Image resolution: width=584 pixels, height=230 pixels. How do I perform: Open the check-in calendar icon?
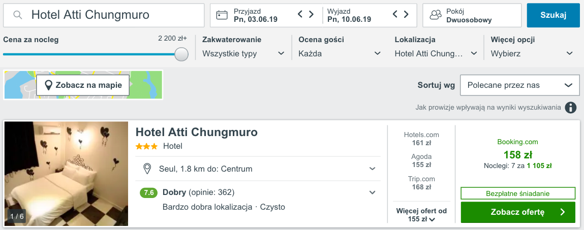click(222, 15)
